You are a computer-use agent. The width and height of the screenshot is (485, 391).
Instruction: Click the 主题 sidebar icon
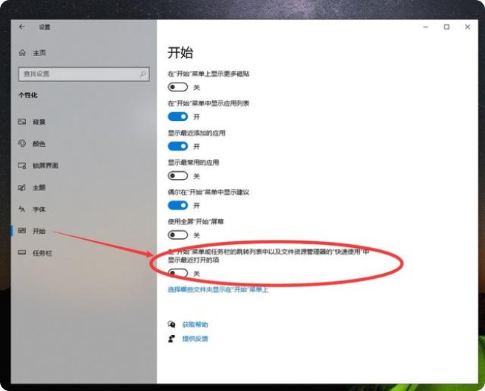[x=22, y=187]
